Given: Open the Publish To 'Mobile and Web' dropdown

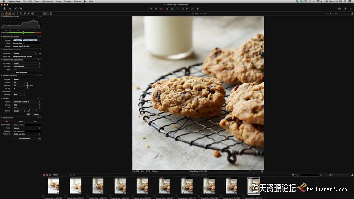Looking at the screenshot, I should pos(26,134).
